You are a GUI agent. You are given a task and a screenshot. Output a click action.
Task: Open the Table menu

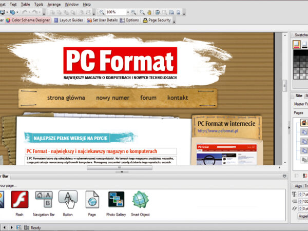coord(25,4)
